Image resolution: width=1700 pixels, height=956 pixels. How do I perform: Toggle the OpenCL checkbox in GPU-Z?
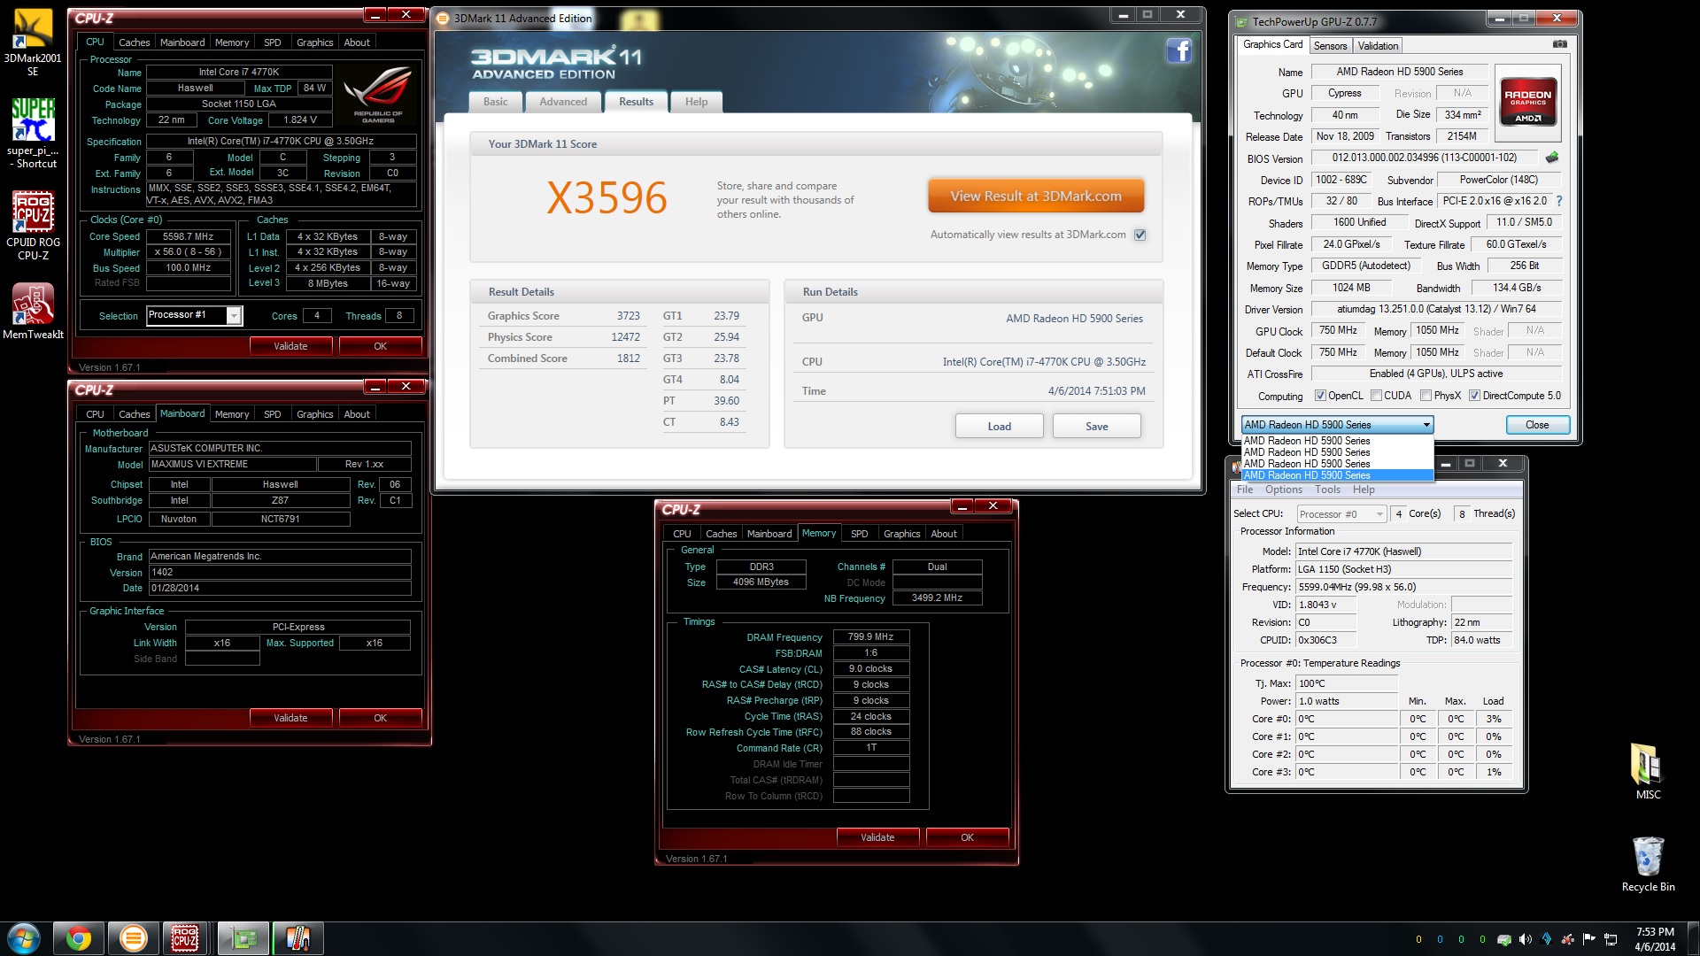1320,396
